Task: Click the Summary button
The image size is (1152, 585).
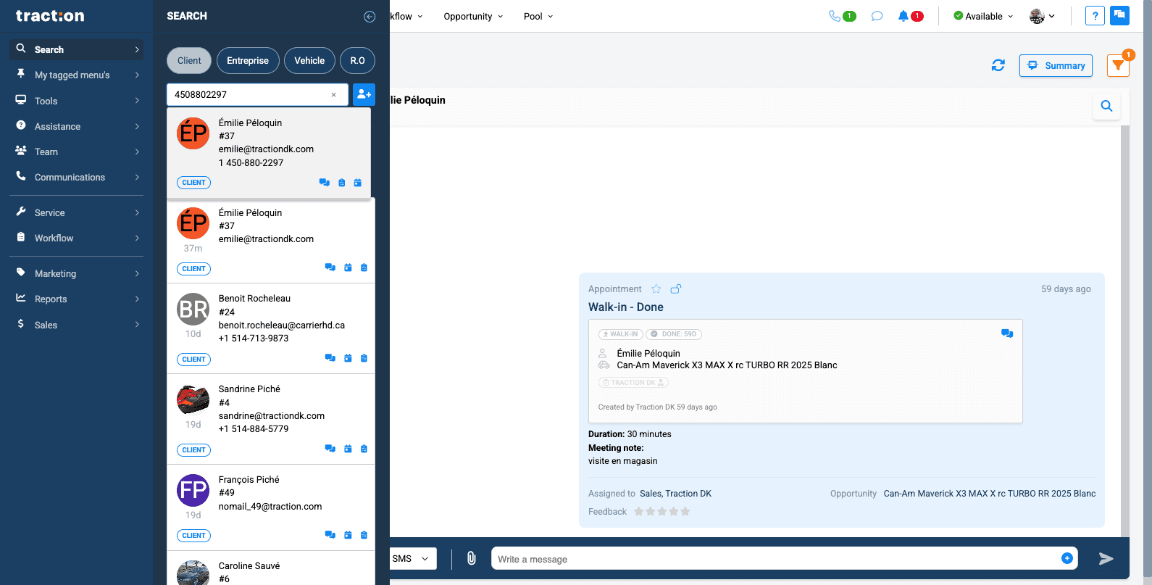Action: 1056,65
